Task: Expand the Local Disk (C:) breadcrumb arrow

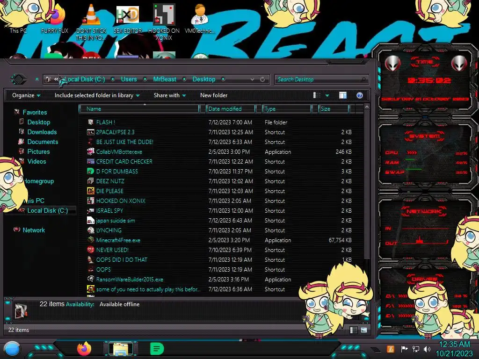Action: (113, 79)
